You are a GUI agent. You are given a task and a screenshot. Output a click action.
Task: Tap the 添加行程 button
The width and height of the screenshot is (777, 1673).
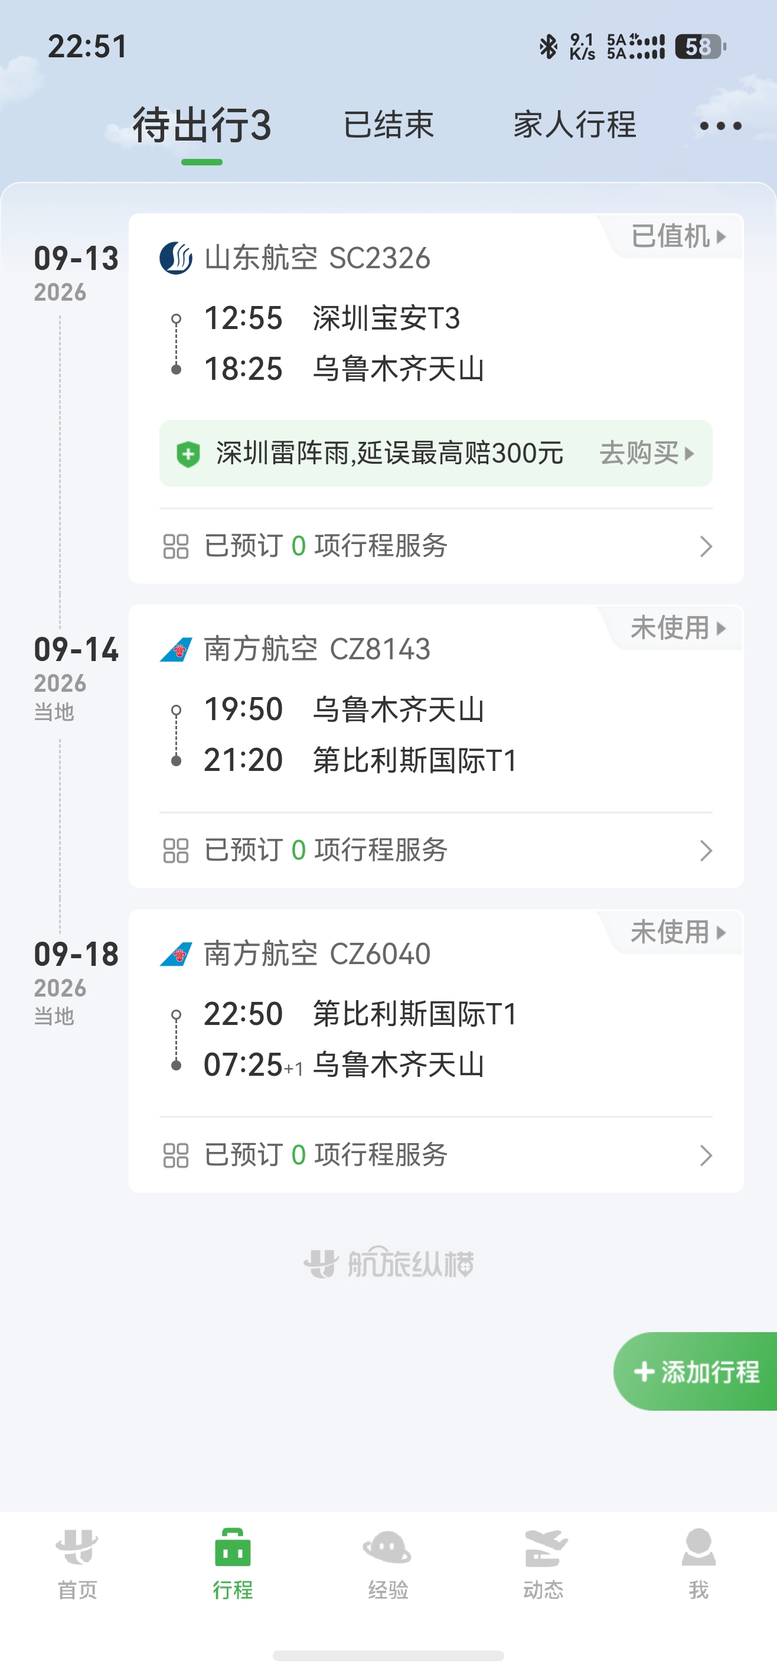pyautogui.click(x=695, y=1371)
